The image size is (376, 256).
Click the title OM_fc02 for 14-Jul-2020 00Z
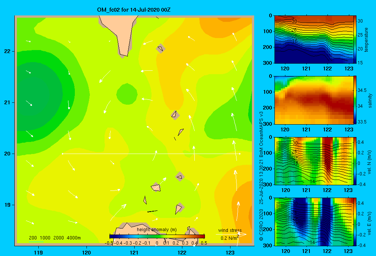134,10
